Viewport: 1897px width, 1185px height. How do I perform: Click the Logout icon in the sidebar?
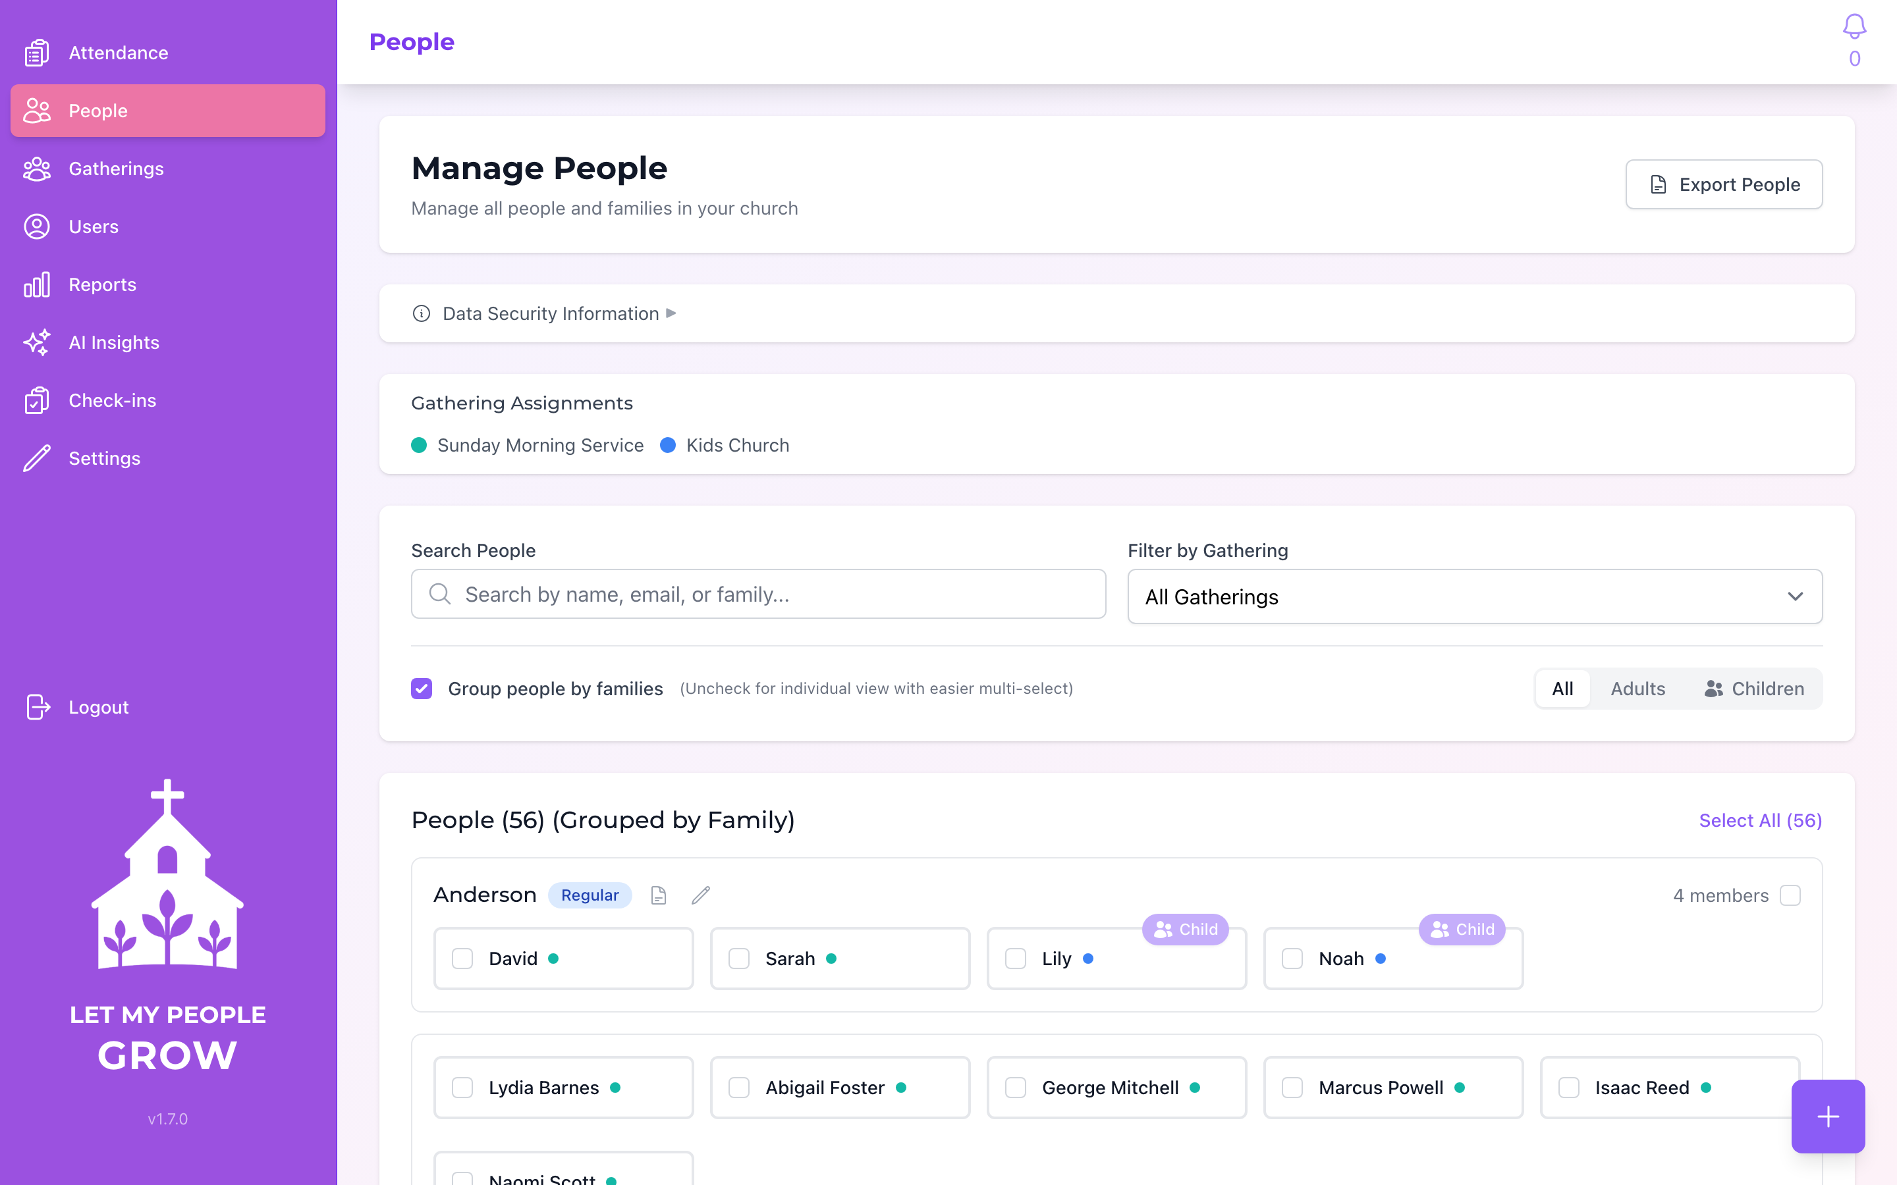[37, 707]
